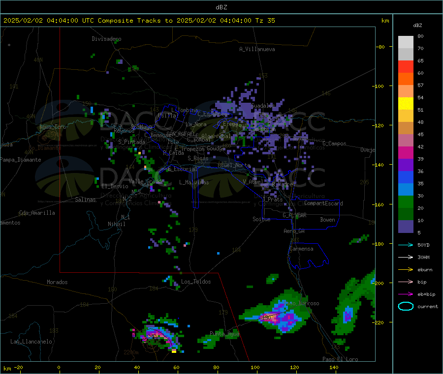Pick the magenta swatch between 42 and 39
Image resolution: width=443 pixels, height=374 pixels.
pos(406,152)
